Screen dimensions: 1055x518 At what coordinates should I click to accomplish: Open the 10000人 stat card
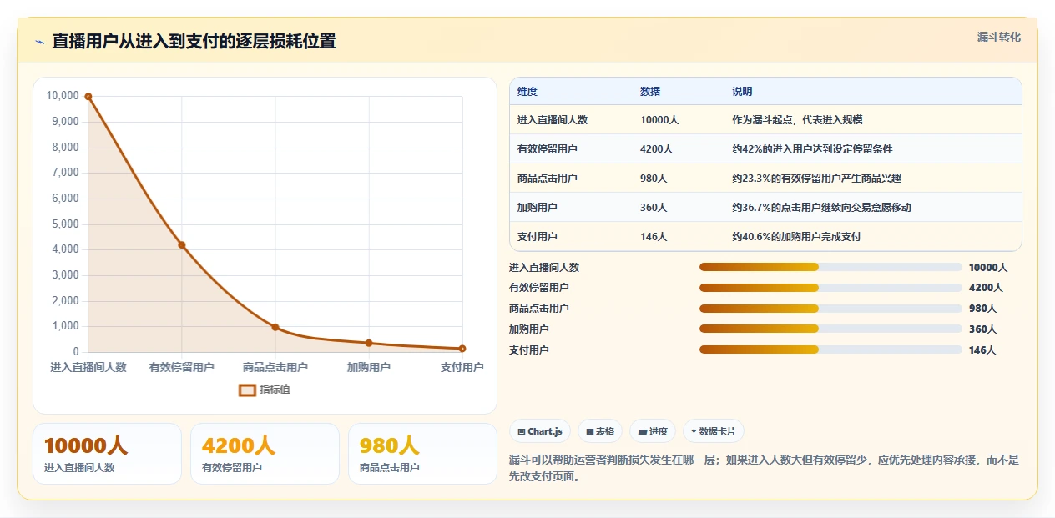click(x=107, y=454)
